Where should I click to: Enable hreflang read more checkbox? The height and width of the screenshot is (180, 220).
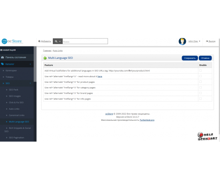[200, 76]
